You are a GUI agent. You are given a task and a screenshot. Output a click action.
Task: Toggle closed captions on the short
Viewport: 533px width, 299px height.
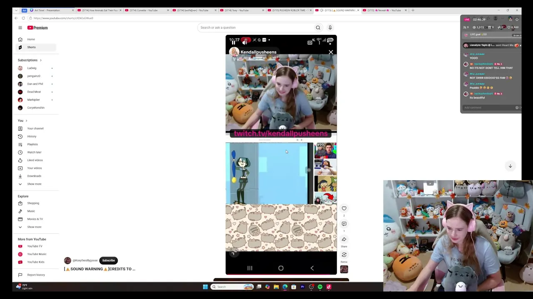310,42
